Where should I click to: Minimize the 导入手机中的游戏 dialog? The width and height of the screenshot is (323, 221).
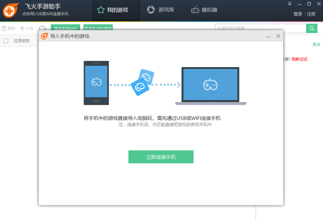coord(269,36)
